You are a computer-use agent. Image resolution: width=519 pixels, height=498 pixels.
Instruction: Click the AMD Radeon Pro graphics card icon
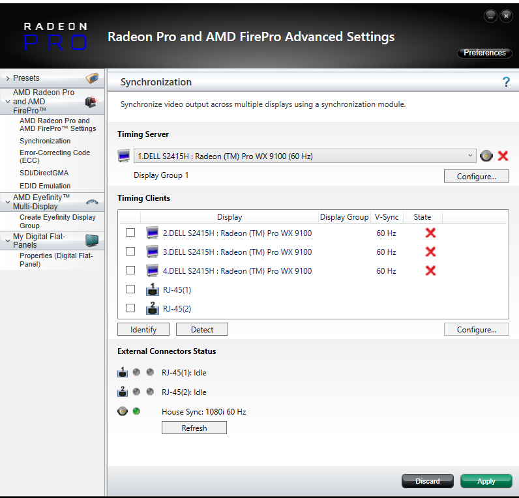pyautogui.click(x=91, y=102)
